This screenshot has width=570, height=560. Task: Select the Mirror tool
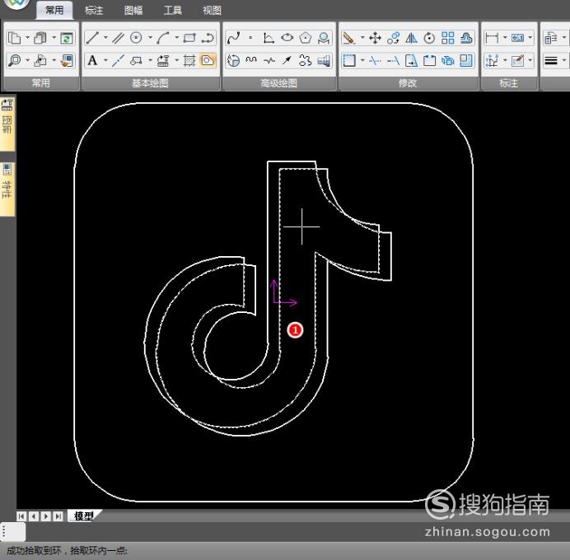pyautogui.click(x=411, y=38)
